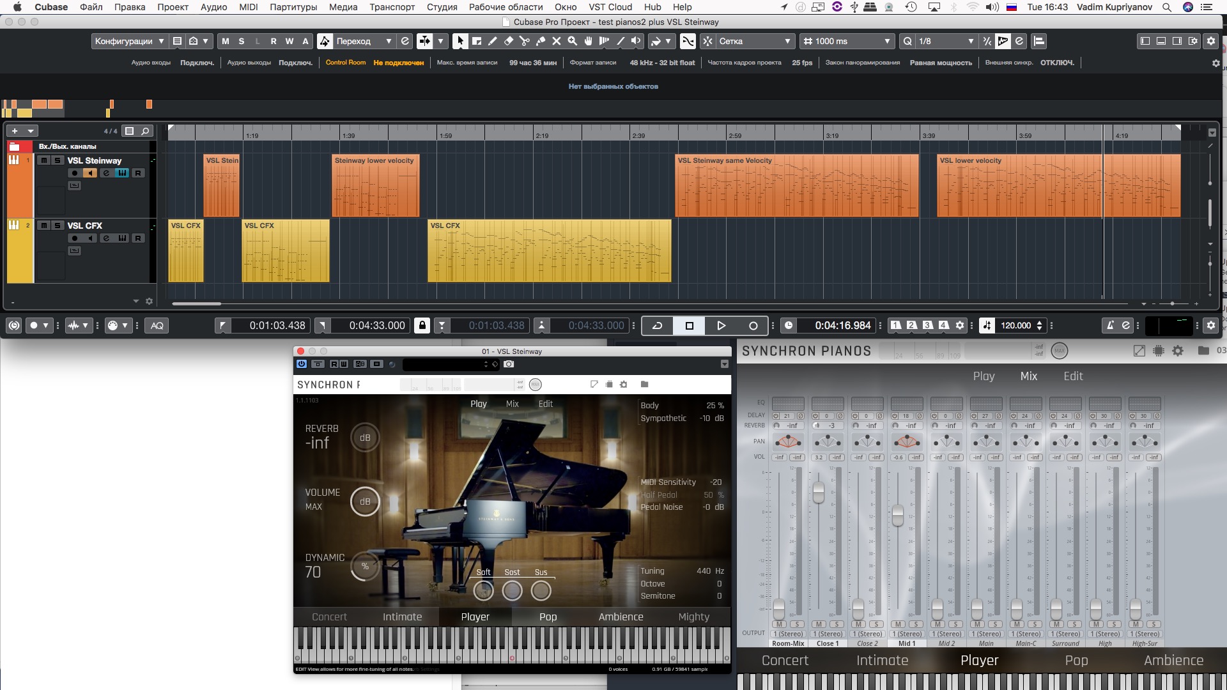Screen dimensions: 1227x690
Task: Select the Zoom magnifier tool
Action: tap(573, 41)
